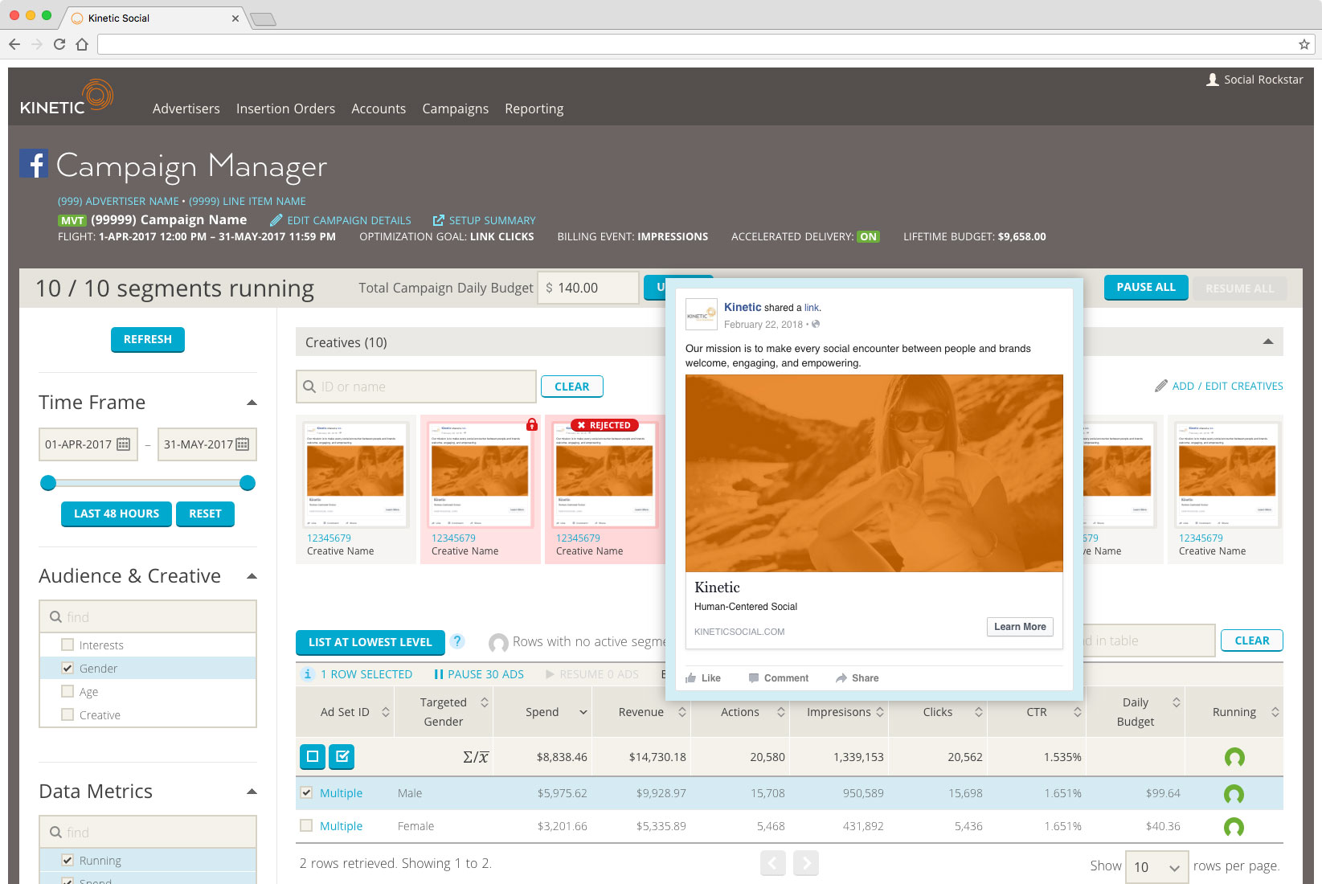Click the Like thumb icon in ad preview
Viewport: 1322px width, 884px height.
[x=691, y=678]
